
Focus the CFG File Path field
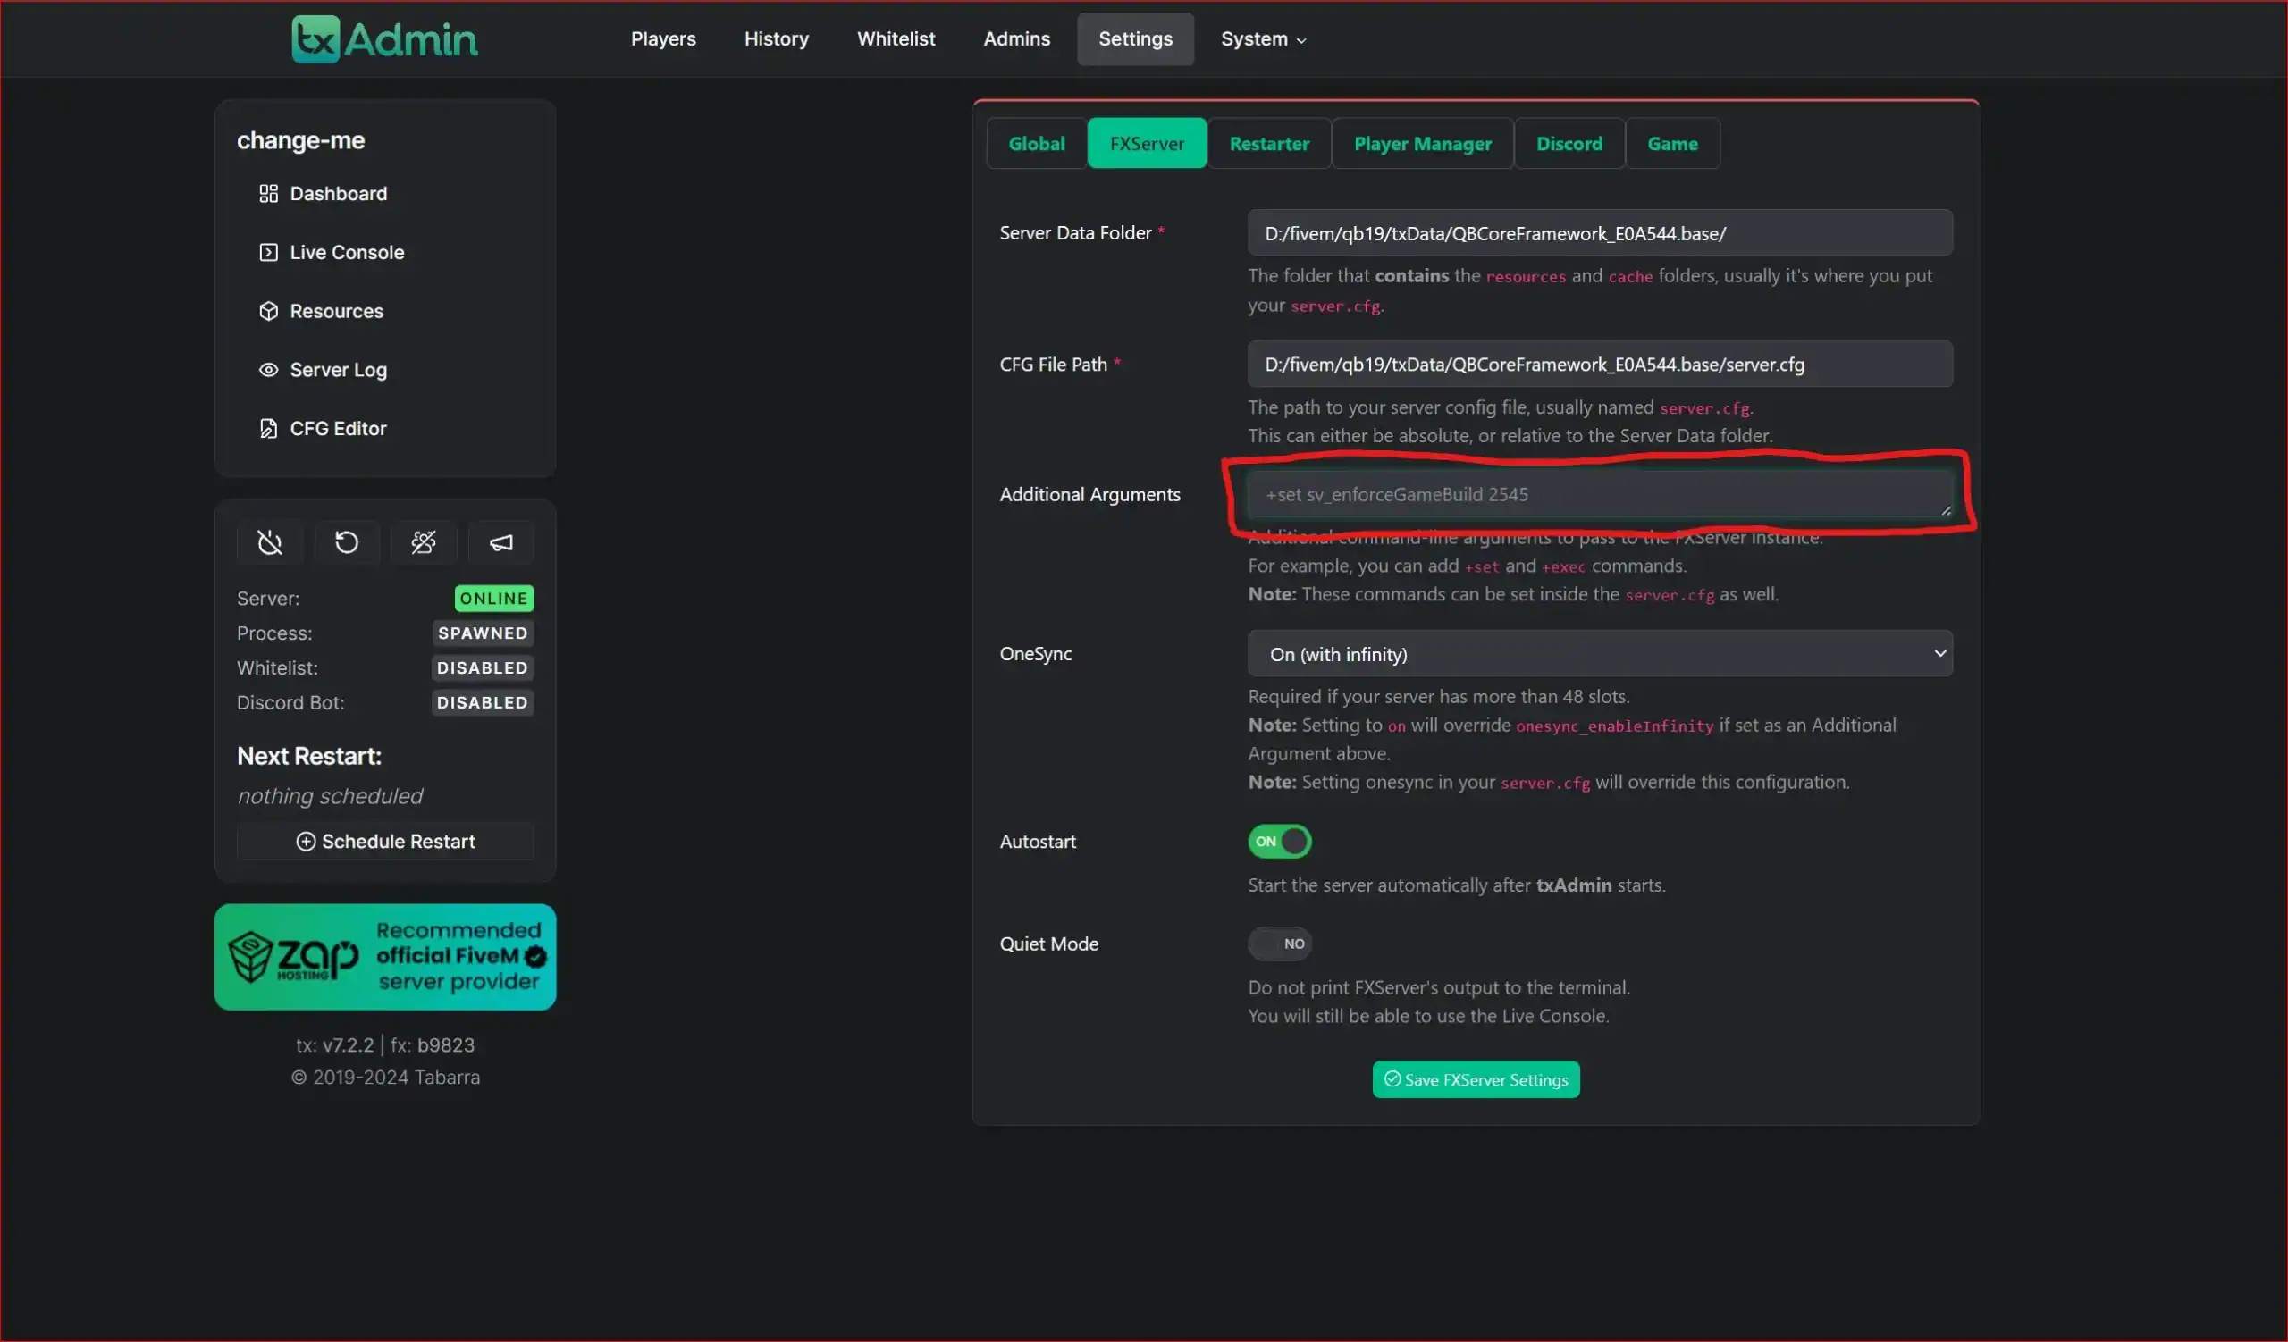coord(1600,364)
